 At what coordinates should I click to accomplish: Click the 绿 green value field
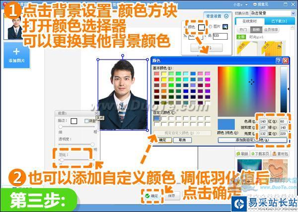283,128
